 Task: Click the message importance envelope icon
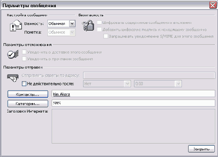(x=16, y=26)
